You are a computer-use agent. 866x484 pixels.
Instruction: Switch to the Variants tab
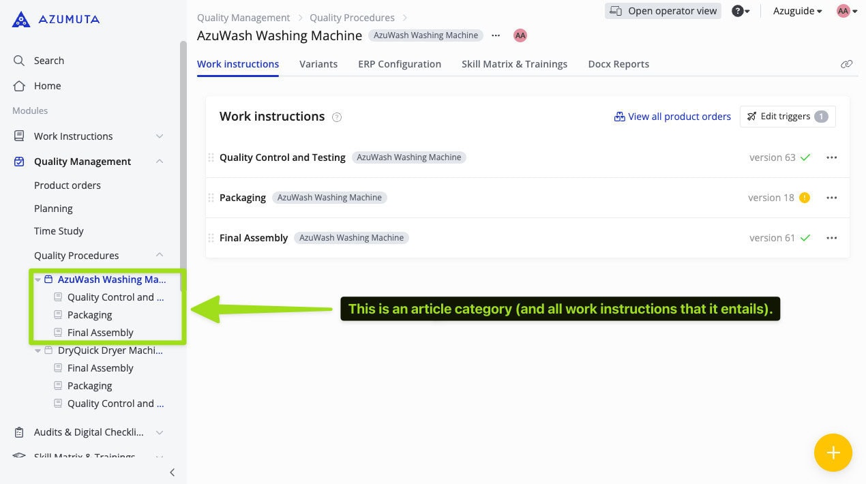click(318, 64)
